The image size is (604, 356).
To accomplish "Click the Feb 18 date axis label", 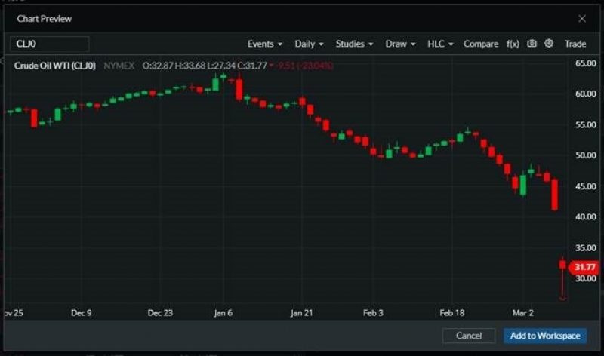I will point(451,313).
